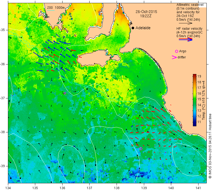The height and width of the screenshot is (191, 212).
Task: Click the Adelaide city label
Action: pyautogui.click(x=143, y=28)
